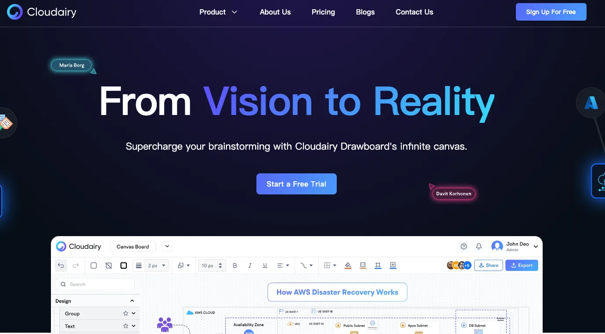Click the blue-underlined plus box tool

tap(393, 265)
